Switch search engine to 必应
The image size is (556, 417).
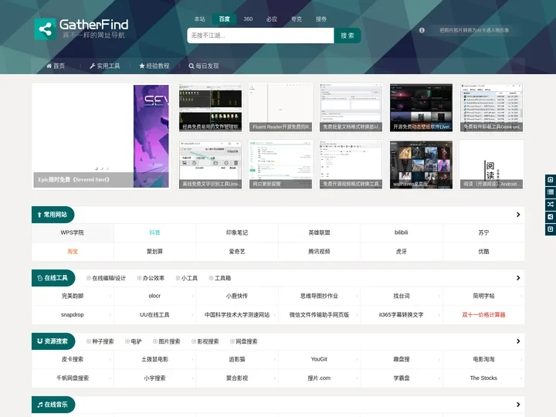click(272, 19)
